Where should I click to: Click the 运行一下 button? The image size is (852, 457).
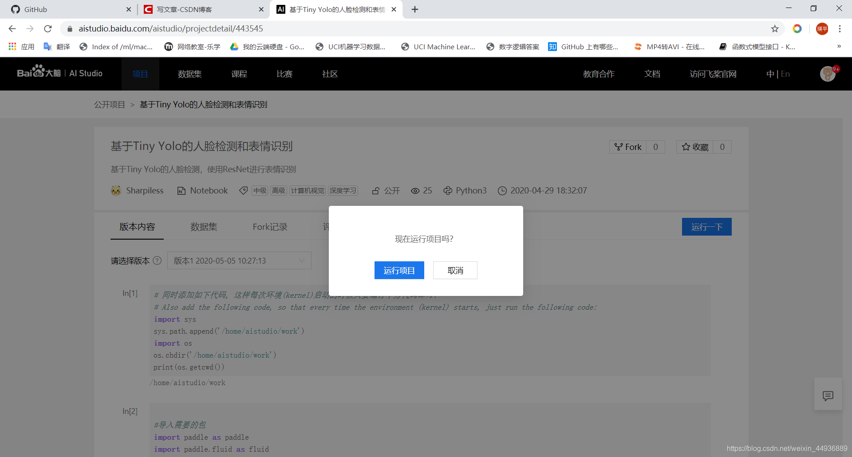(x=706, y=227)
